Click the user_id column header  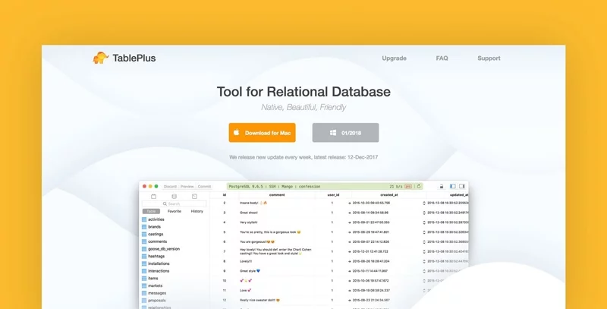point(333,195)
